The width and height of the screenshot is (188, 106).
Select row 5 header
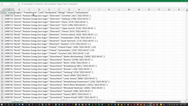pyautogui.click(x=2, y=25)
